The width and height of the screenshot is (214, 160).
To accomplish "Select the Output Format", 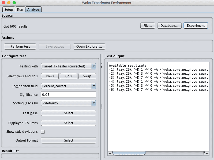I will tap(69, 140).
